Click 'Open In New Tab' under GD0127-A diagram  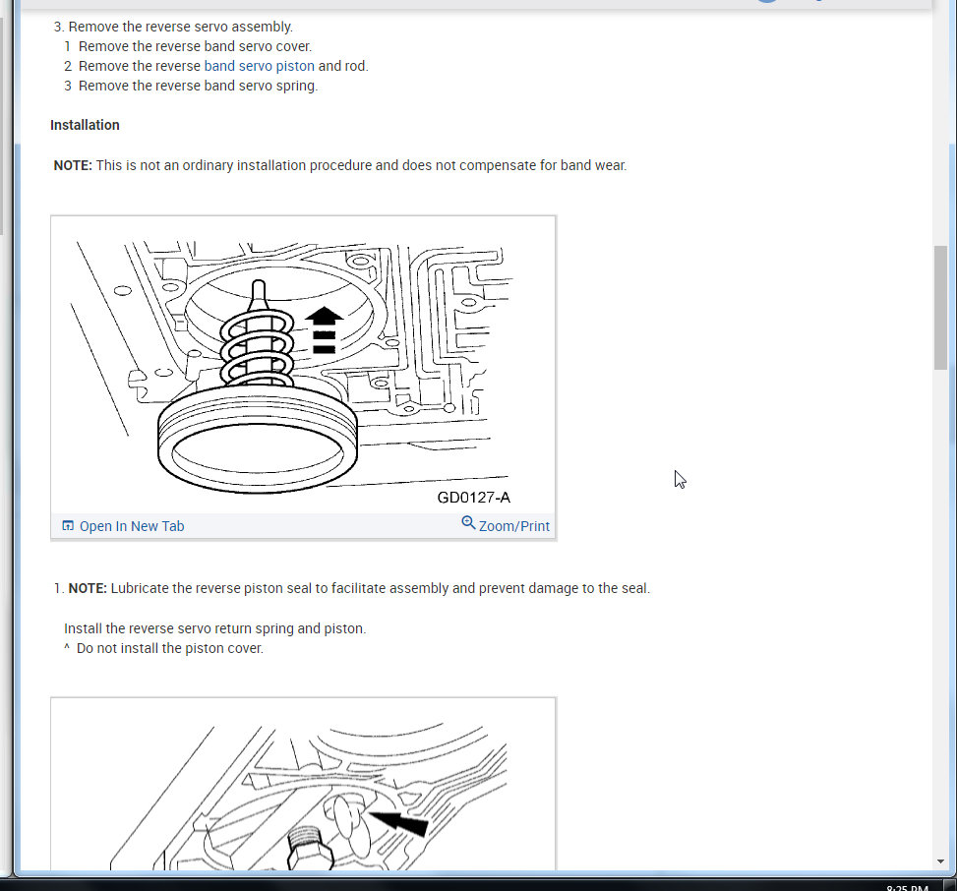pos(131,526)
